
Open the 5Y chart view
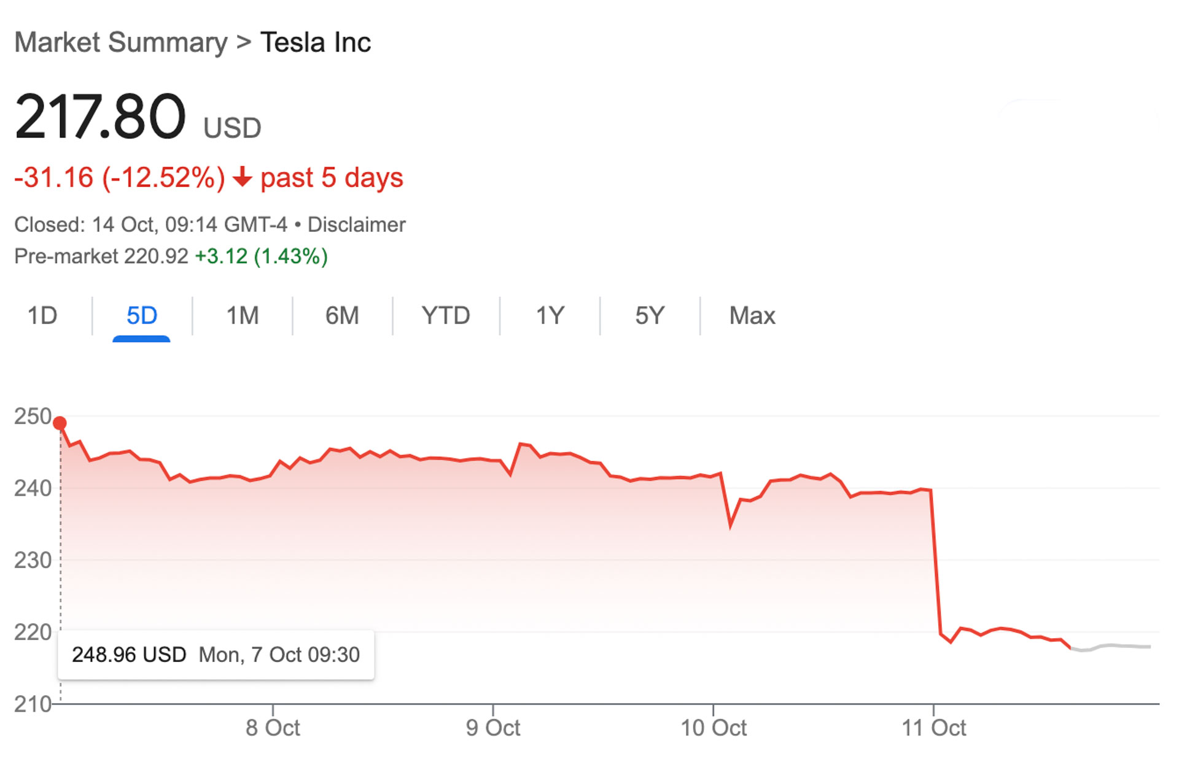point(650,316)
